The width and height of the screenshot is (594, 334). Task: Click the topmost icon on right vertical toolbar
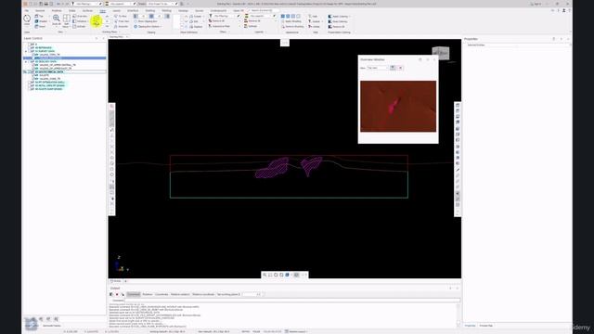coord(458,105)
